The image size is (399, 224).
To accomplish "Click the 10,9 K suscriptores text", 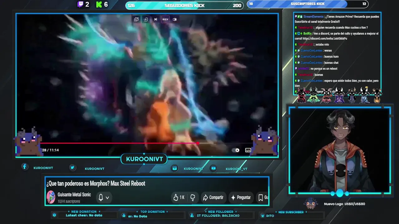I will pyautogui.click(x=69, y=201).
